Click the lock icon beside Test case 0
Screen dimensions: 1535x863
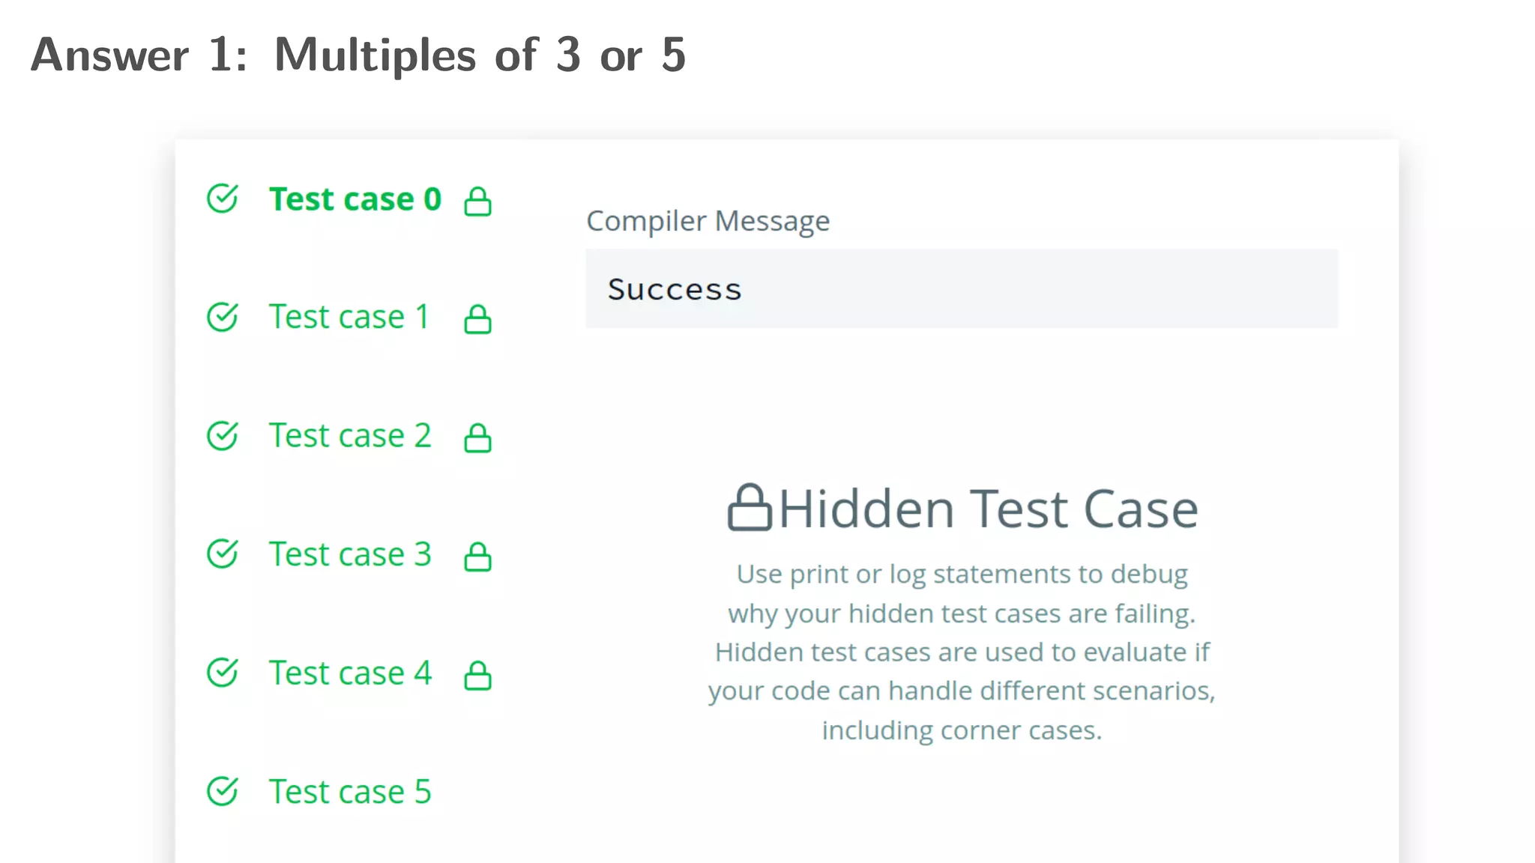(477, 201)
